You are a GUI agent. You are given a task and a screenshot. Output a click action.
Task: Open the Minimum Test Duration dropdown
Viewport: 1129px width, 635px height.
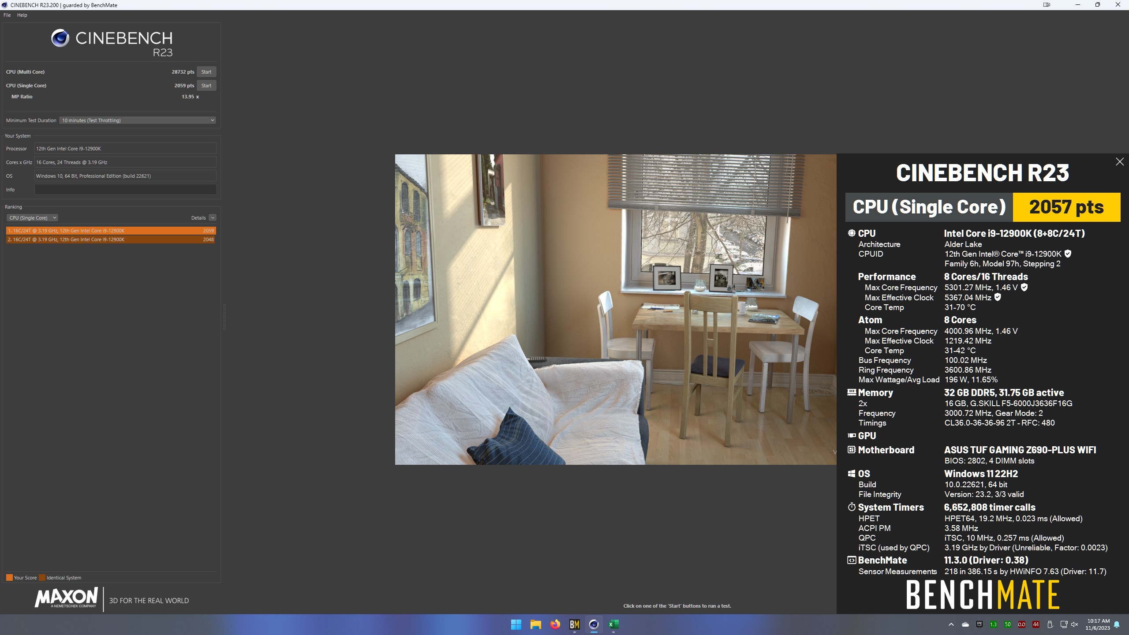point(138,120)
